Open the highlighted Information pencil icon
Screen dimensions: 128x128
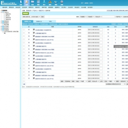coord(27,3)
